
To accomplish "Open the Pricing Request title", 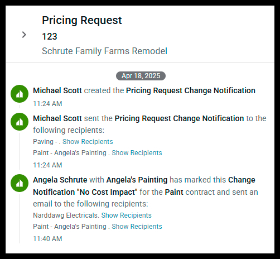I will (x=82, y=20).
